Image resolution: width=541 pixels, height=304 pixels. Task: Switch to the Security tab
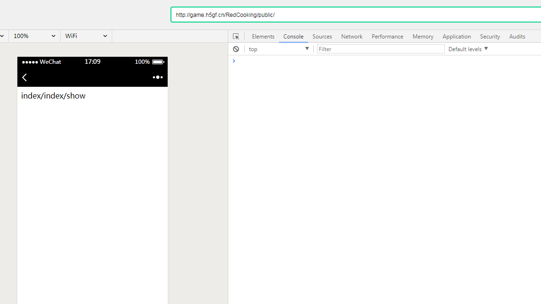coord(490,37)
